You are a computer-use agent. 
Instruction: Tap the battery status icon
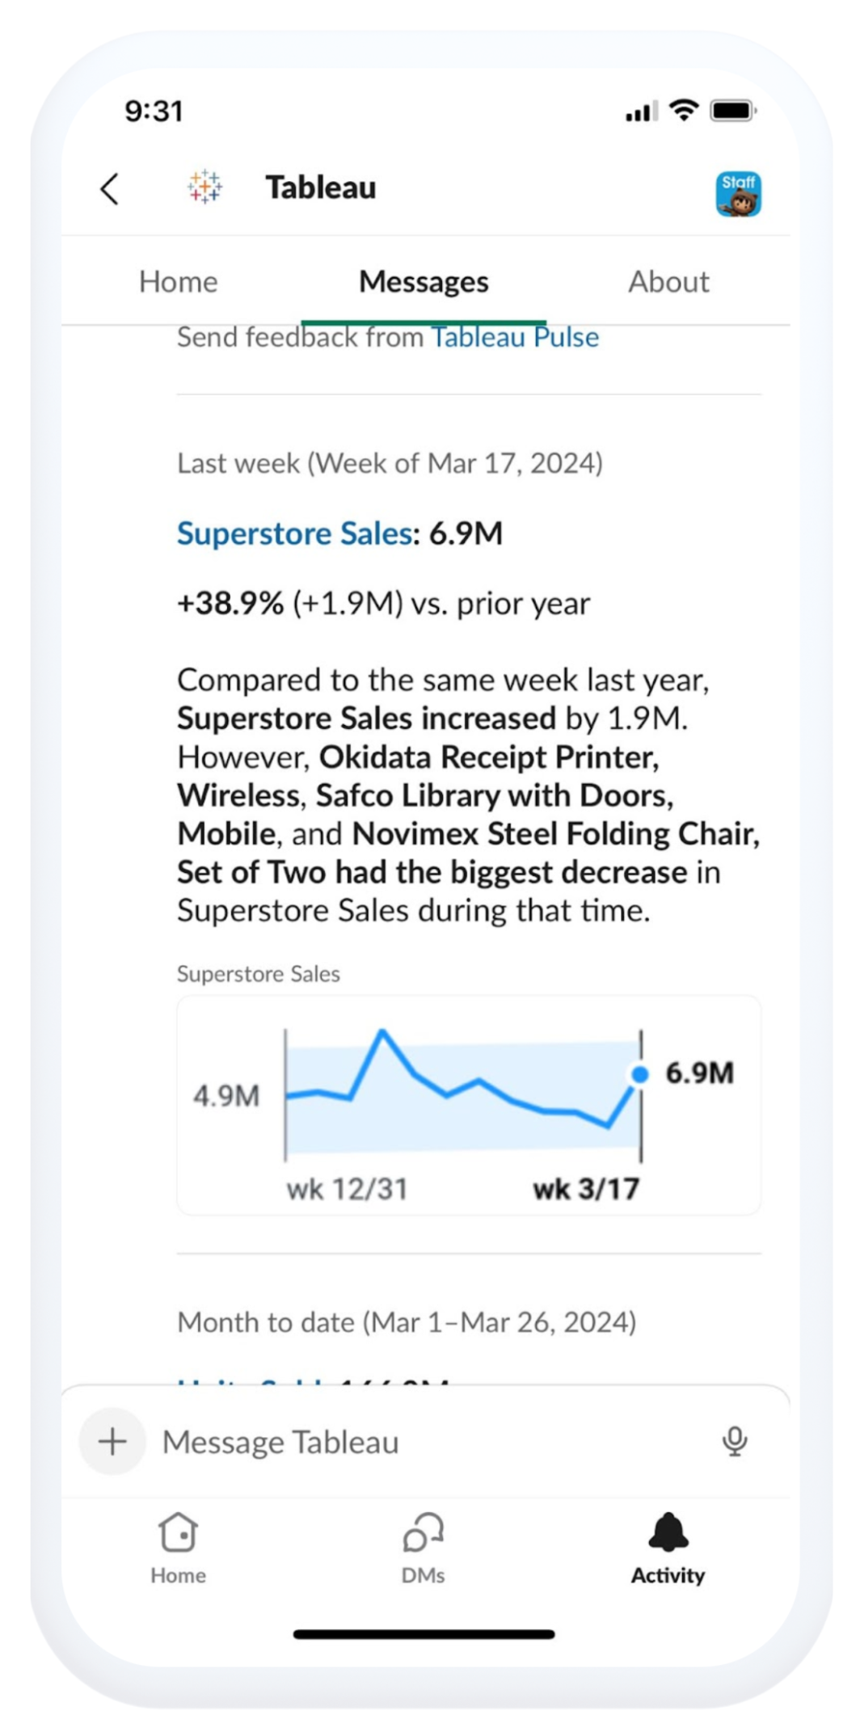tap(732, 111)
